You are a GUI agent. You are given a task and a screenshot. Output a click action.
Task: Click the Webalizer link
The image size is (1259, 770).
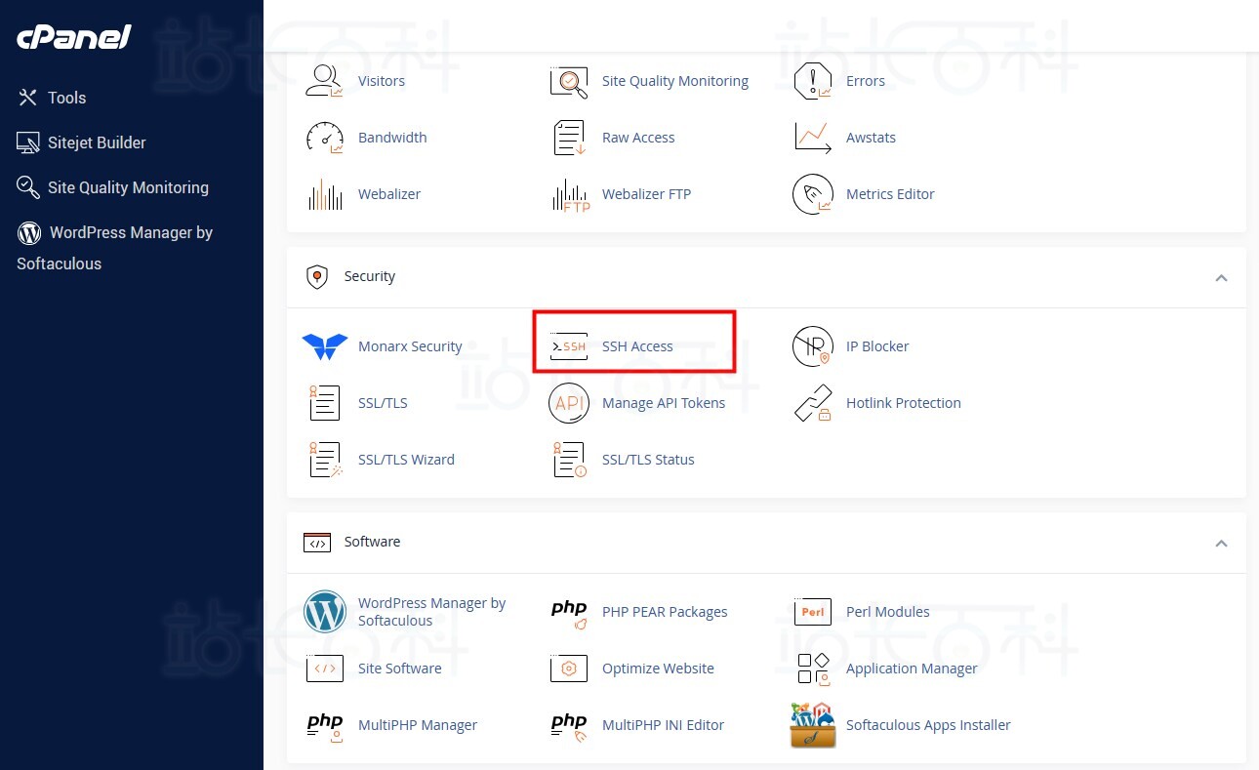click(x=389, y=194)
